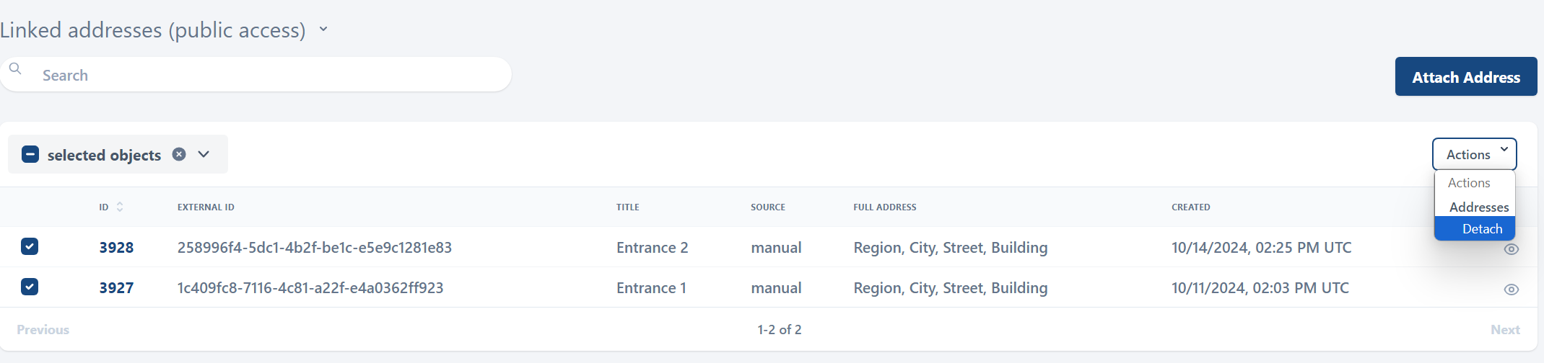Open the selected objects dropdown chevron
Image resolution: width=1544 pixels, height=363 pixels.
point(204,154)
